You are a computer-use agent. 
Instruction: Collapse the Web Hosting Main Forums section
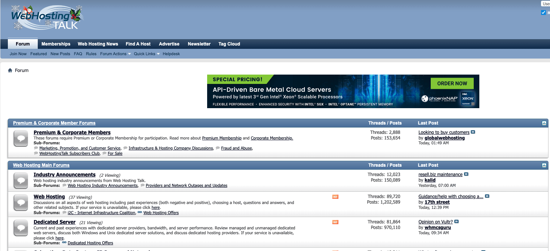click(x=544, y=165)
